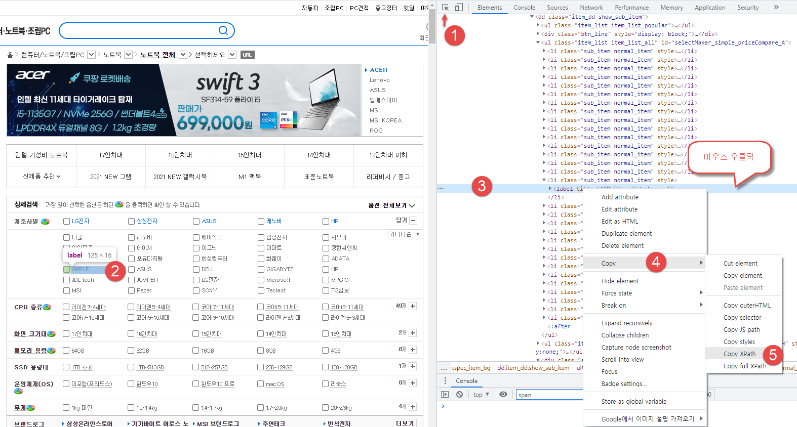Click the 닫기 button in the manufacturer section

pyautogui.click(x=402, y=221)
